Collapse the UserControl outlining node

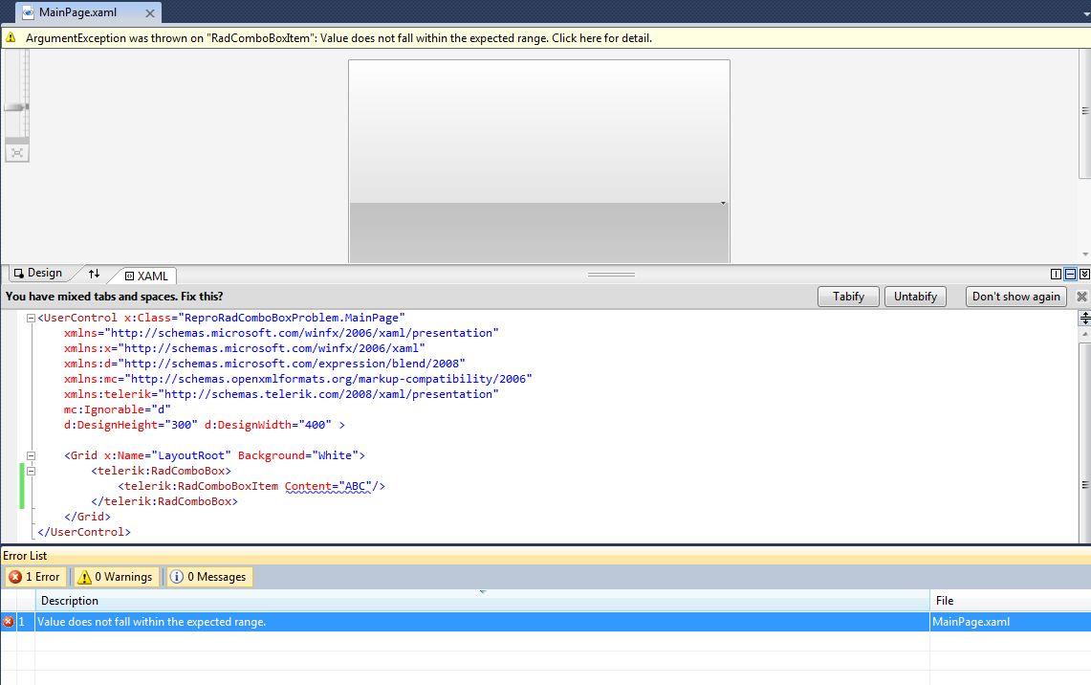(31, 319)
